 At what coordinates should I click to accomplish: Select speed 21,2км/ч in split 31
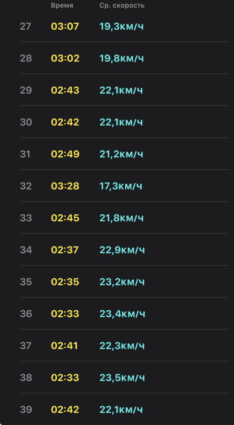(x=121, y=154)
